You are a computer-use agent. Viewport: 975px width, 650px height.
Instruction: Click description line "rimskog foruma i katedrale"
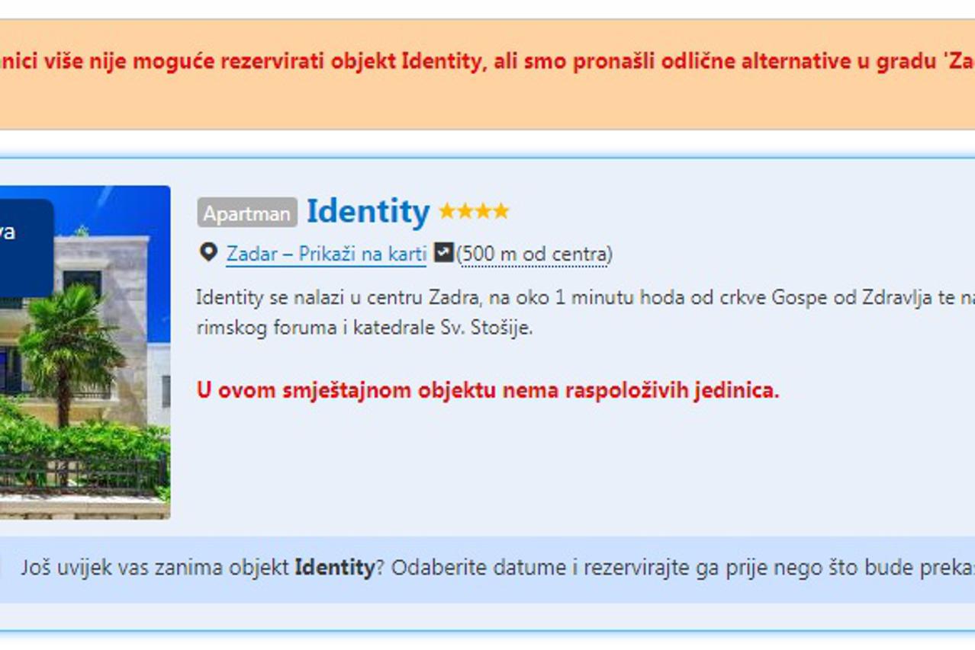point(364,328)
